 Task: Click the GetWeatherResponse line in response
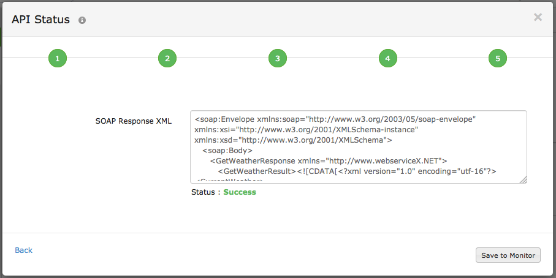[328, 160]
